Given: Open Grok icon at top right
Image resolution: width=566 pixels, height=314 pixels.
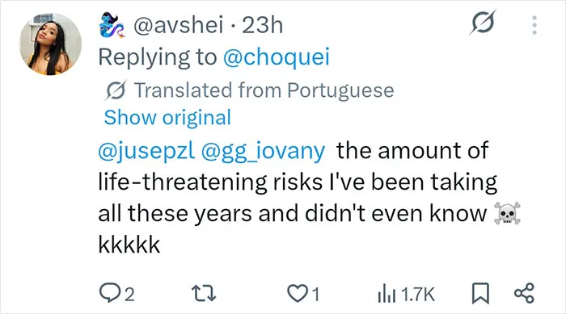Looking at the screenshot, I should point(483,23).
